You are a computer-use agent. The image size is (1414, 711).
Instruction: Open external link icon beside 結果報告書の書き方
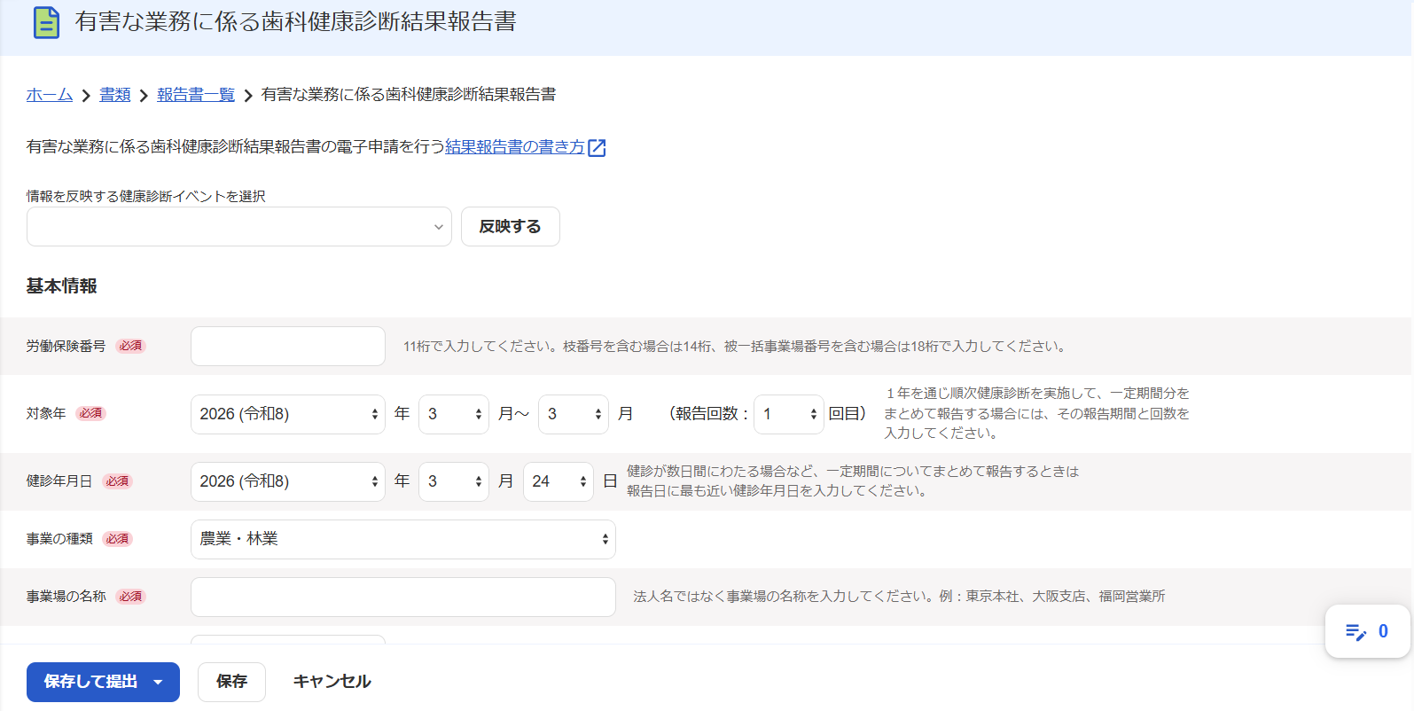pos(597,148)
